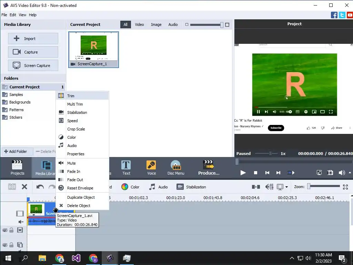Switch to the Image filter tab
The image size is (353, 265).
[156, 24]
